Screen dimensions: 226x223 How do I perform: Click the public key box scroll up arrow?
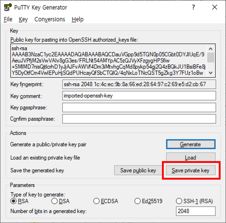click(211, 49)
